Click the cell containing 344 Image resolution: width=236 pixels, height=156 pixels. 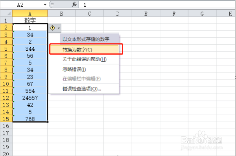click(x=30, y=49)
